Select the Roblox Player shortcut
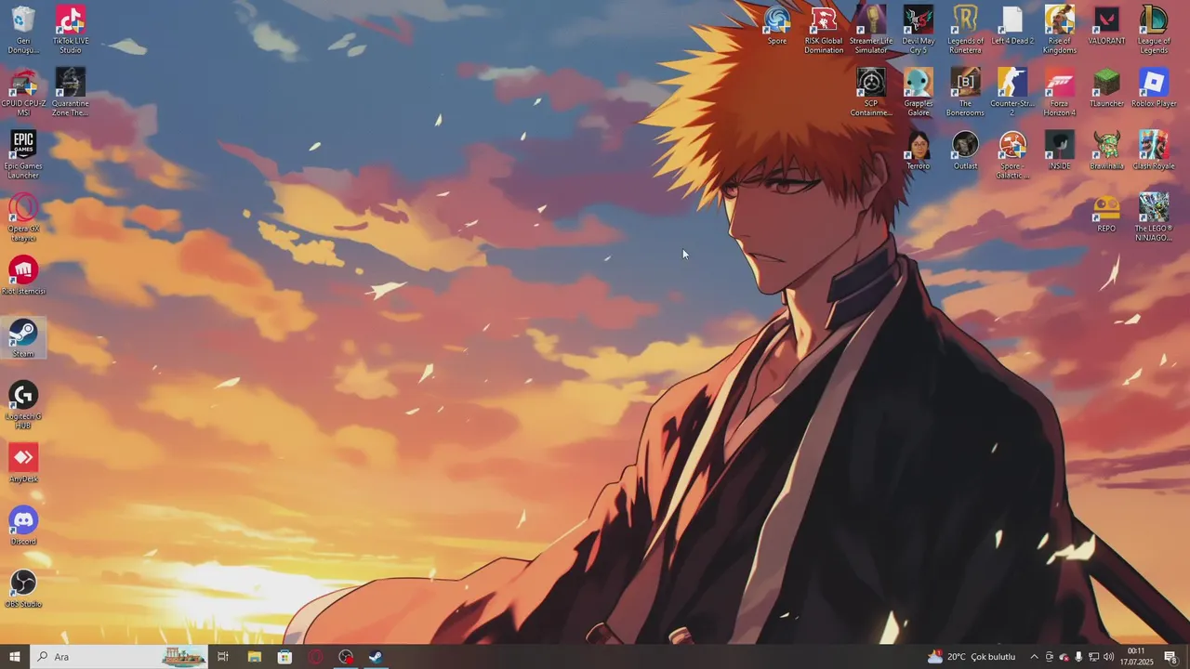1190x669 pixels. point(1154,87)
